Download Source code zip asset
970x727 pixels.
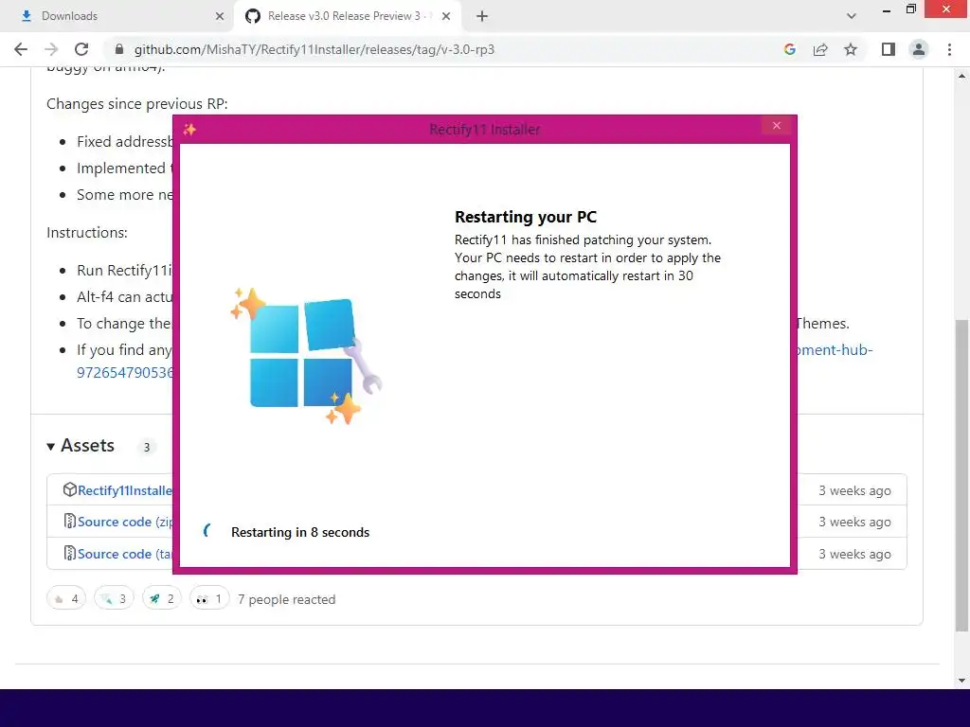124,522
